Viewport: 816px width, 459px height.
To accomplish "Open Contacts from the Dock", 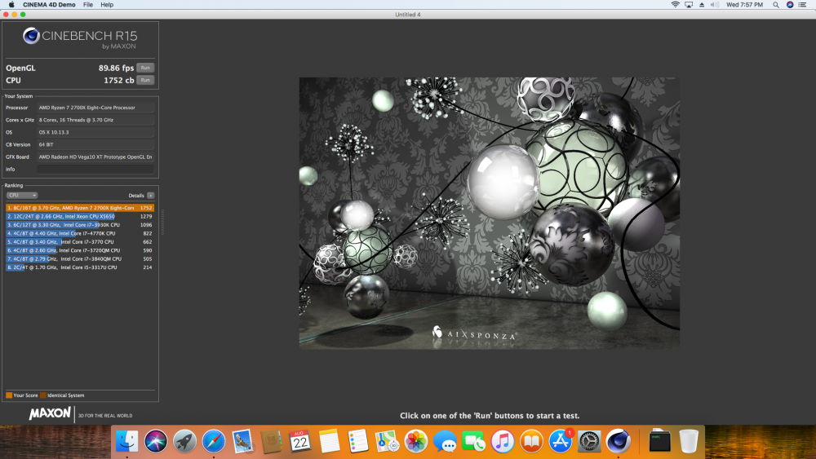I will pyautogui.click(x=271, y=441).
